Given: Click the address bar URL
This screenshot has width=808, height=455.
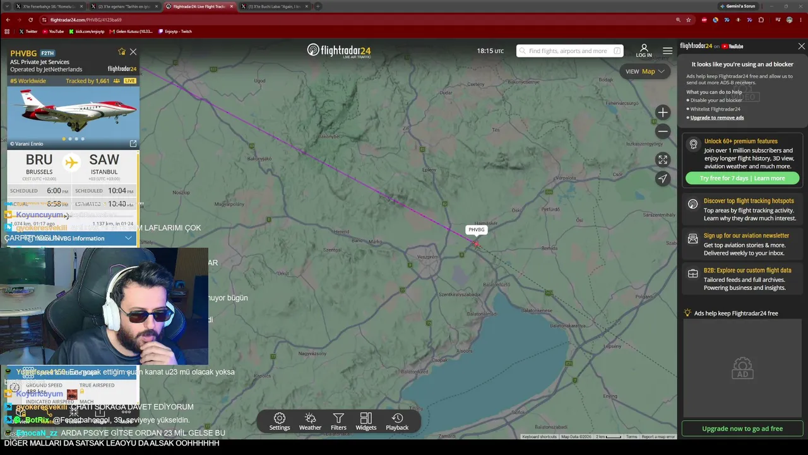Looking at the screenshot, I should click(86, 20).
